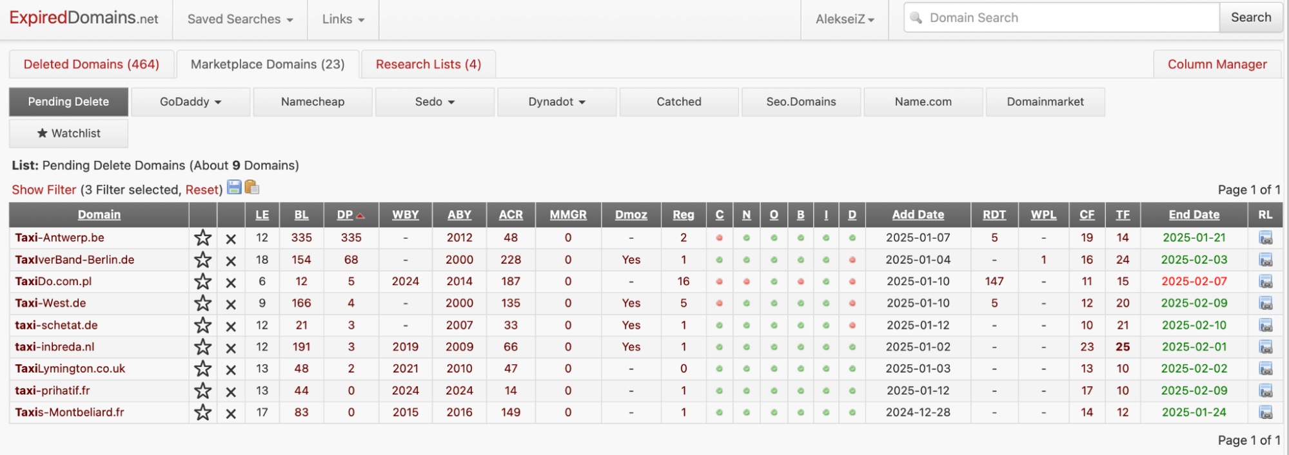The height and width of the screenshot is (455, 1289).
Task: Click the magnifier icon in Domain Search
Action: (916, 18)
